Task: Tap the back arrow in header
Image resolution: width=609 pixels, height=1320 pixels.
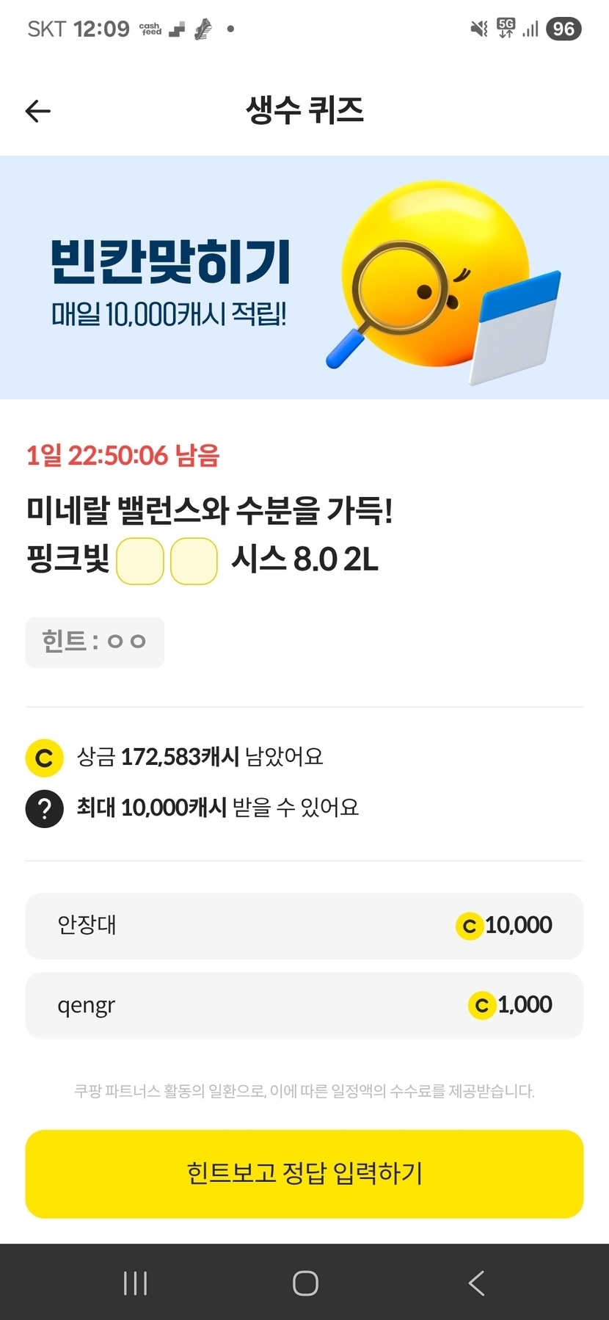Action: [38, 111]
